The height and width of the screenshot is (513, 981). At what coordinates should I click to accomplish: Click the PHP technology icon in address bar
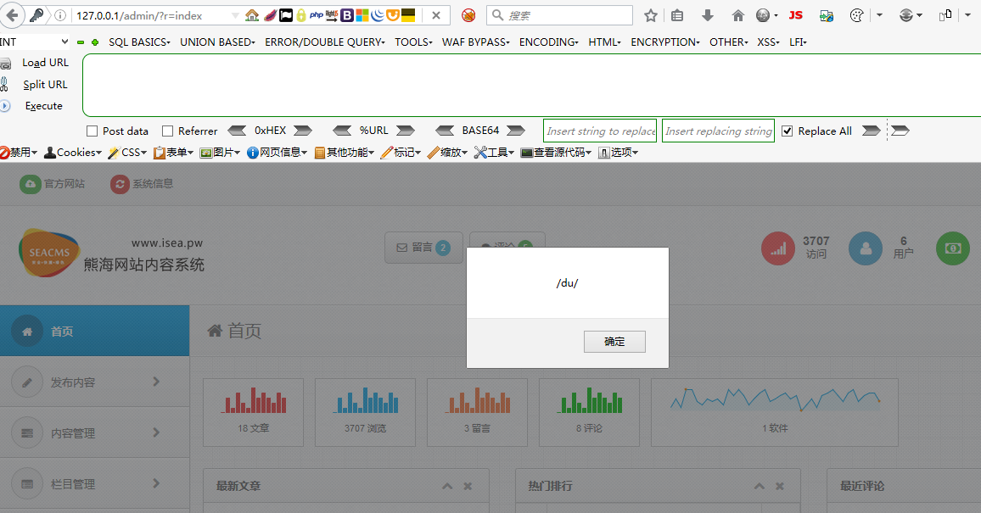click(x=317, y=15)
